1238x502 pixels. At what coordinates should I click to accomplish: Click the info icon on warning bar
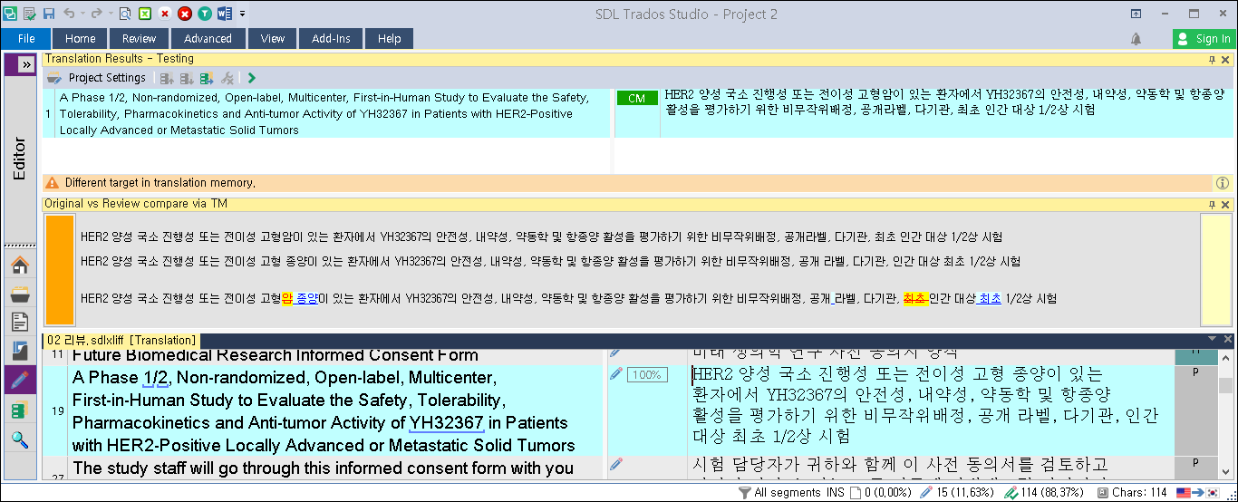click(x=1222, y=183)
